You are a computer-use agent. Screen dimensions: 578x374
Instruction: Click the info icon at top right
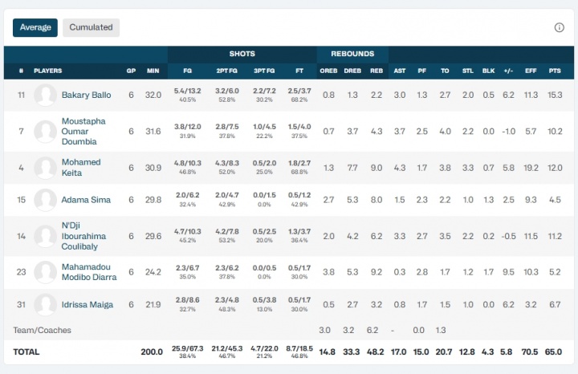click(x=560, y=27)
